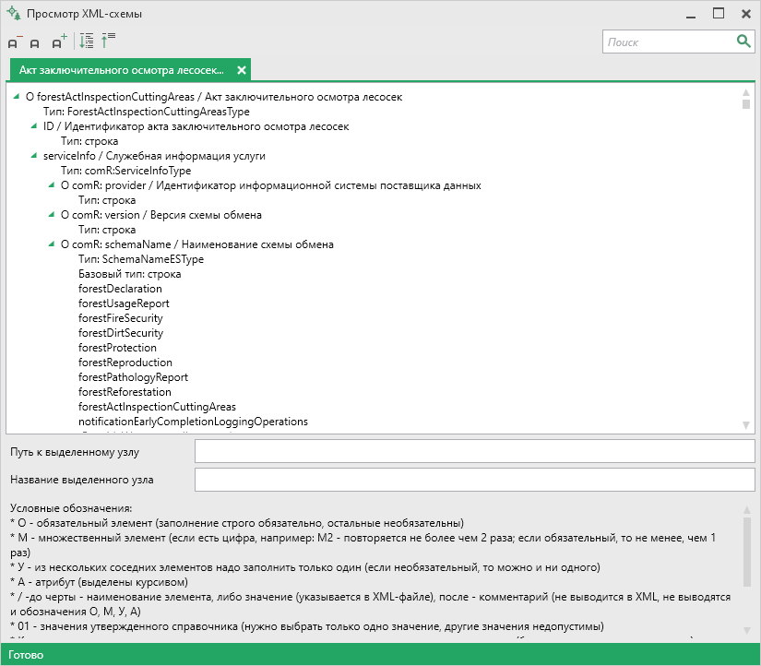Collapse the forestActInspectionCuttingAreas root node
Screen dimensions: 761x666
[x=16, y=97]
